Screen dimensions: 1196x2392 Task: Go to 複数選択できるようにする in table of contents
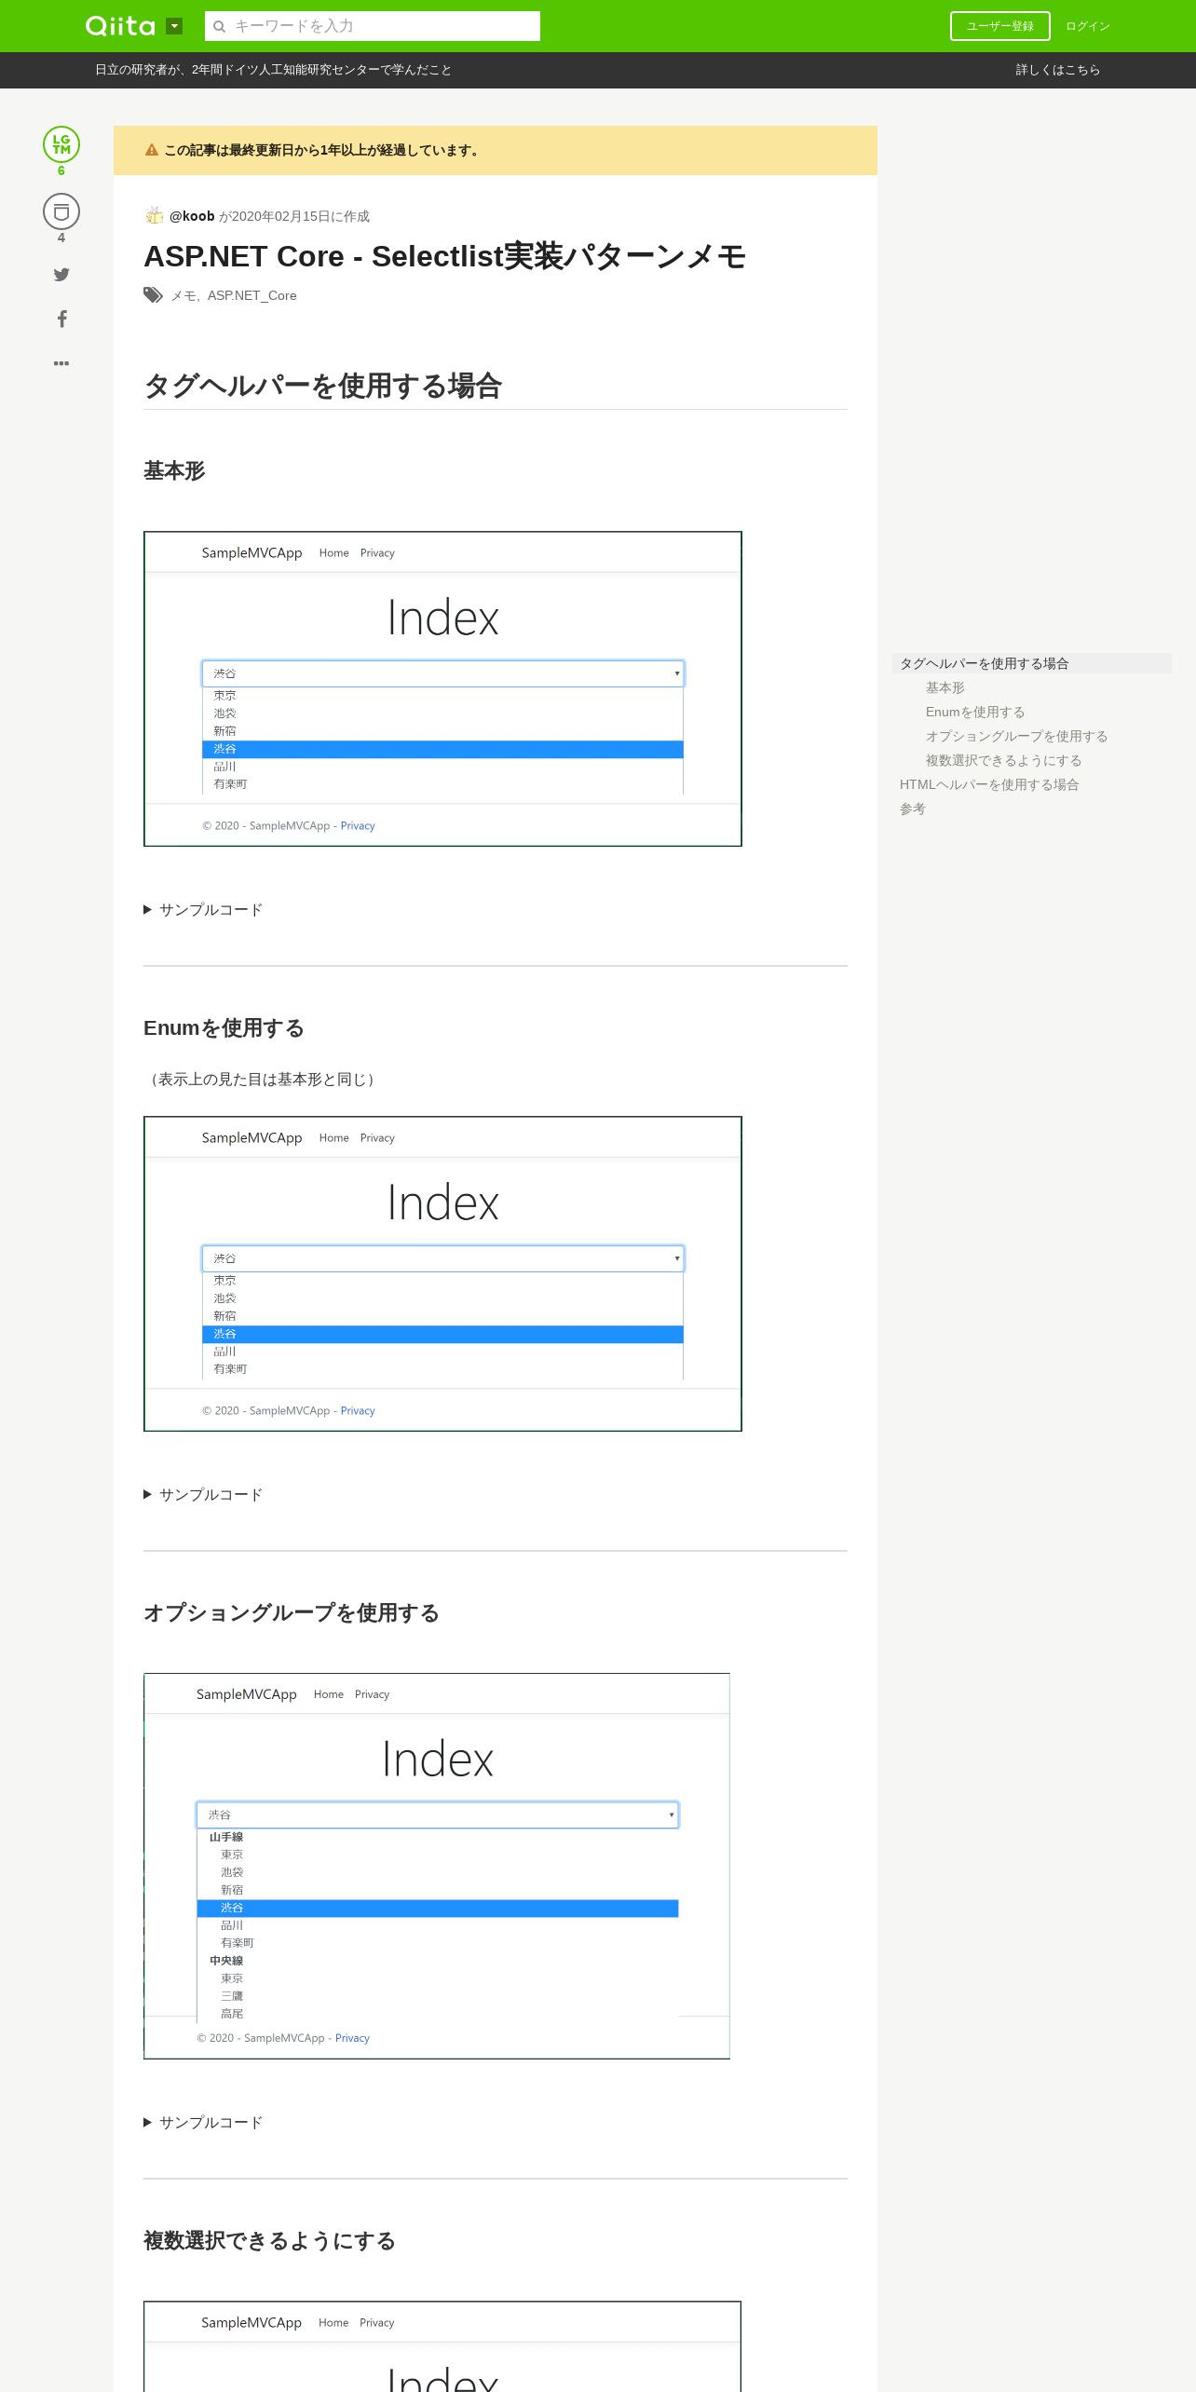pyautogui.click(x=1004, y=760)
